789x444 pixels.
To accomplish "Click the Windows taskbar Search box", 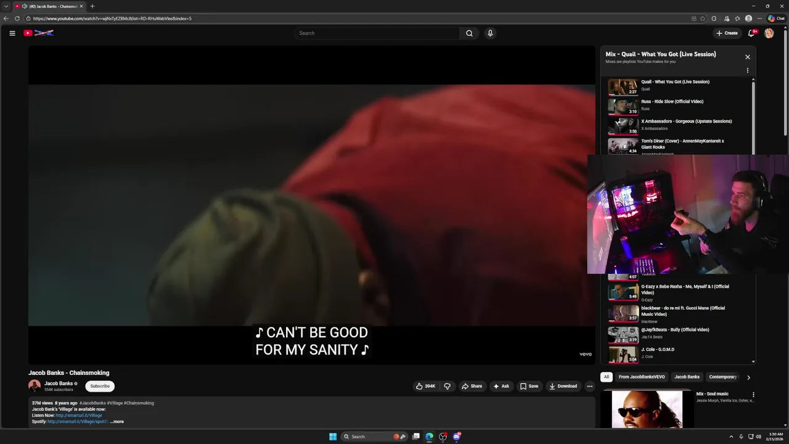I will [375, 437].
